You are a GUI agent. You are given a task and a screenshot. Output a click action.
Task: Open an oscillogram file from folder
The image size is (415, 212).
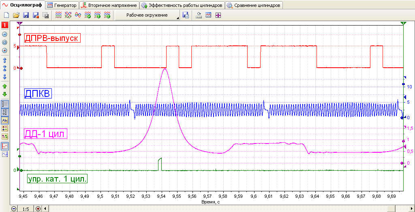pos(16,15)
